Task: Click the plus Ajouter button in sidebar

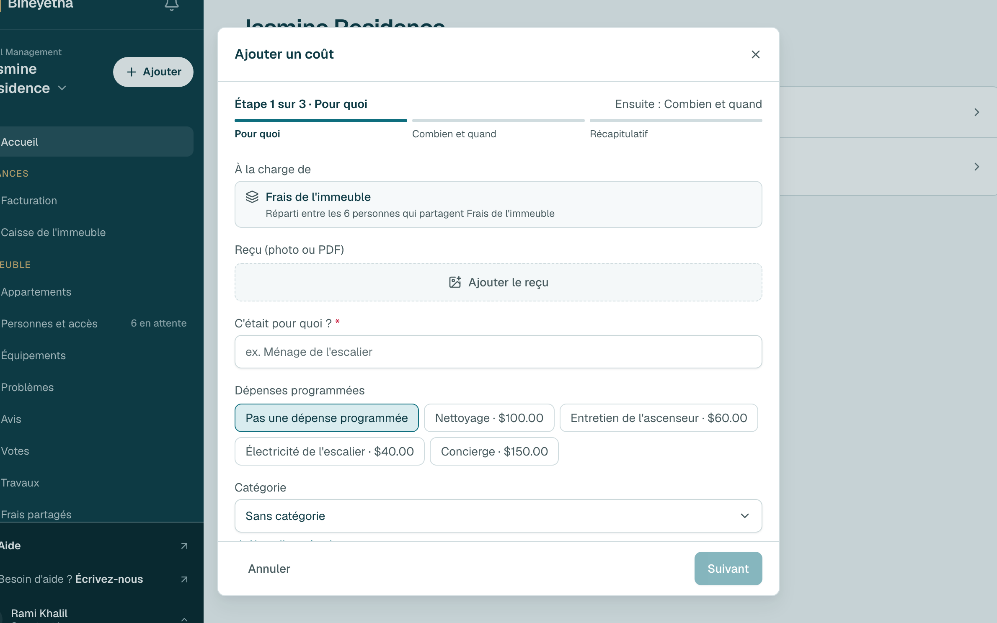Action: coord(153,72)
